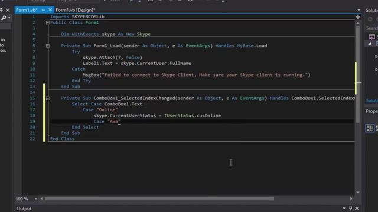Click the vertical scrollbar up arrow

358,24
